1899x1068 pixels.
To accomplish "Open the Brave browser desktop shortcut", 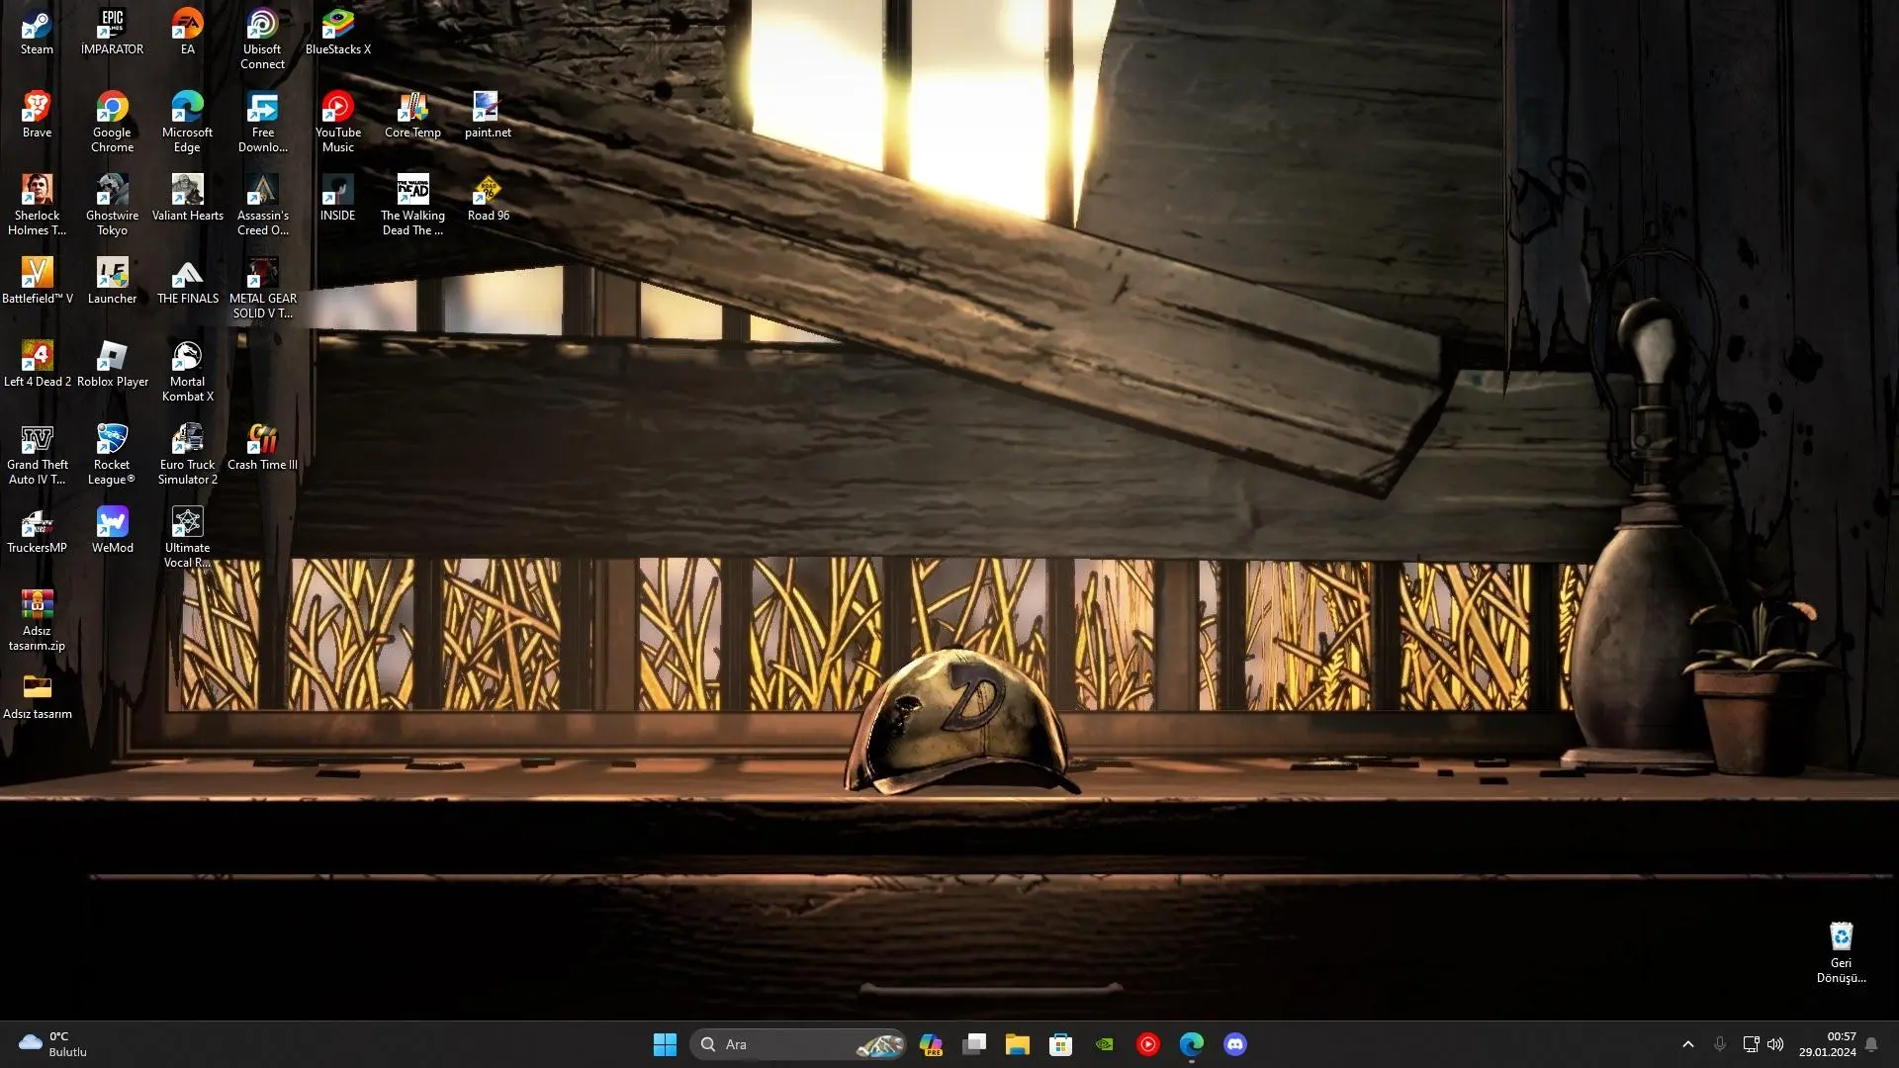I will (x=37, y=115).
